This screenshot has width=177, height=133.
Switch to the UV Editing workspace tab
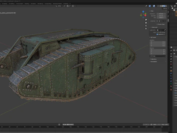click(x=11, y=4)
